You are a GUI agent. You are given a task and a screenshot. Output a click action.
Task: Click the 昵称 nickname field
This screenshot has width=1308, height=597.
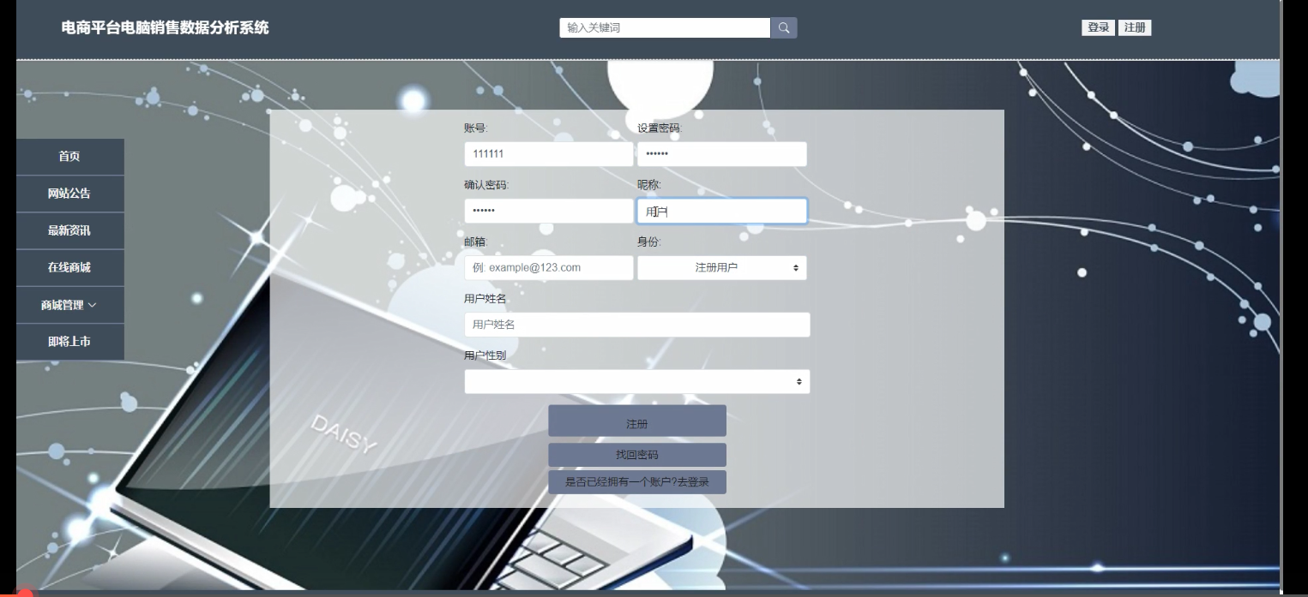click(x=722, y=211)
